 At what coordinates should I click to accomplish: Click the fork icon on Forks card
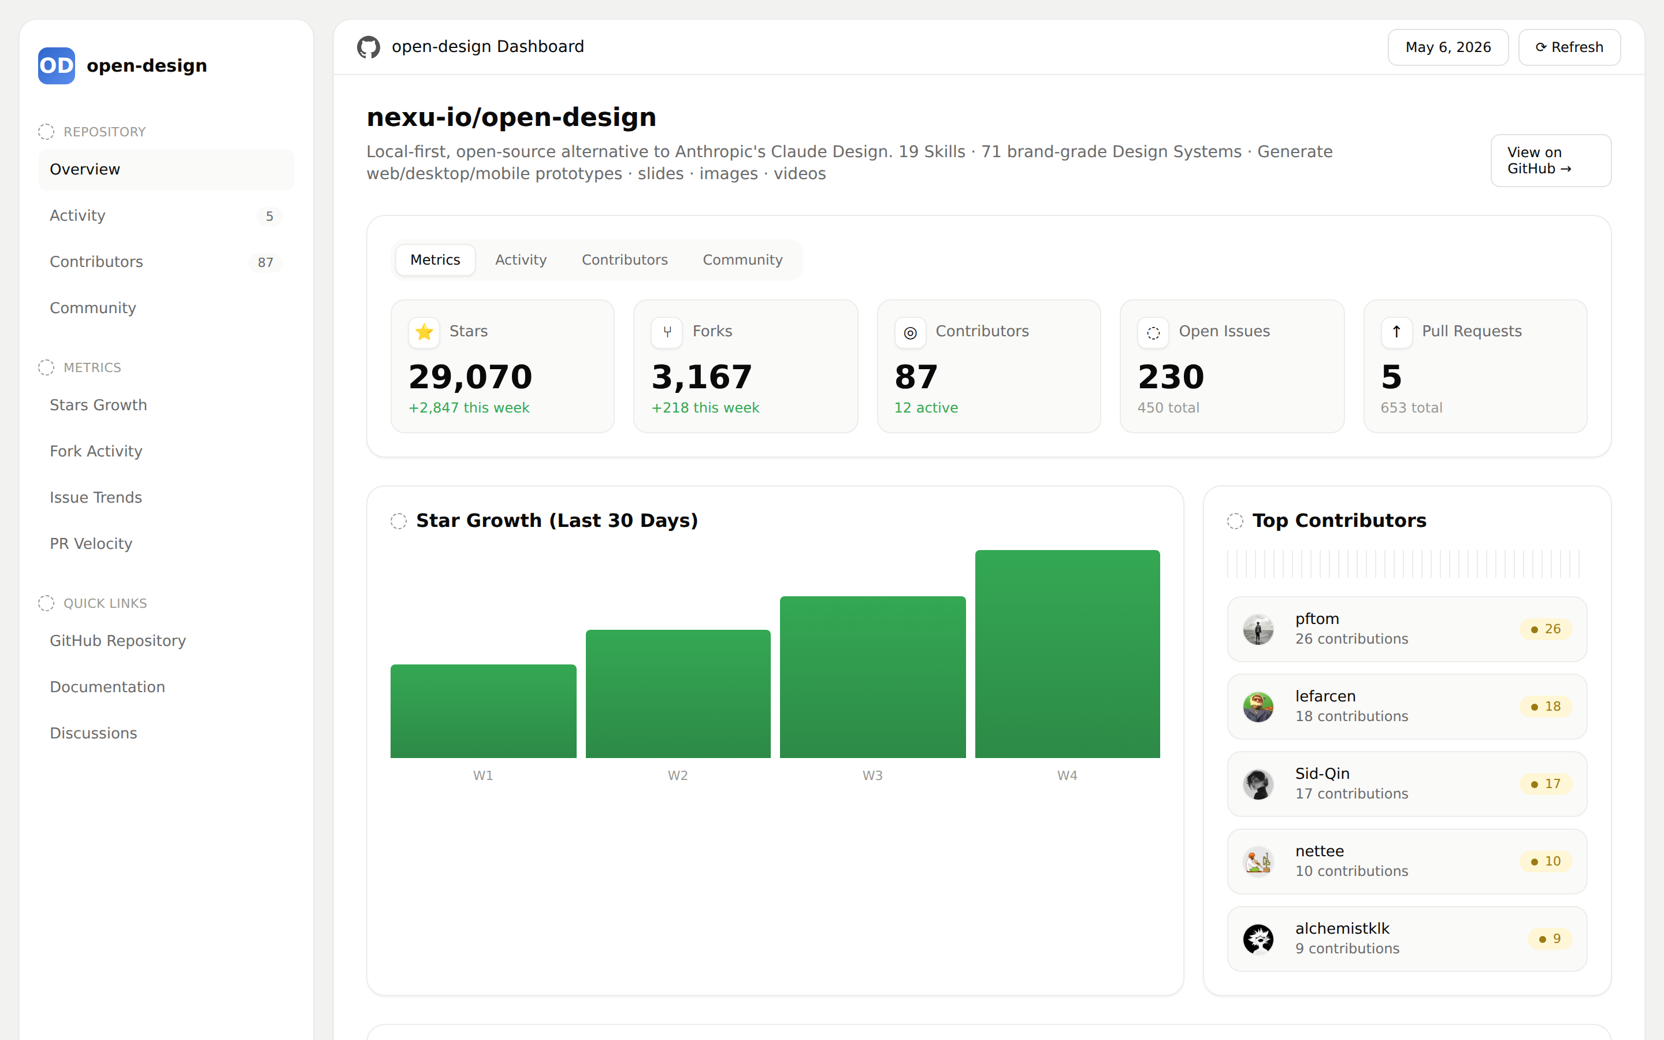point(667,332)
